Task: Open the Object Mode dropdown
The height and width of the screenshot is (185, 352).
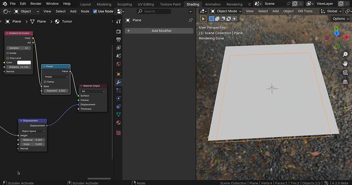Action: pyautogui.click(x=227, y=11)
